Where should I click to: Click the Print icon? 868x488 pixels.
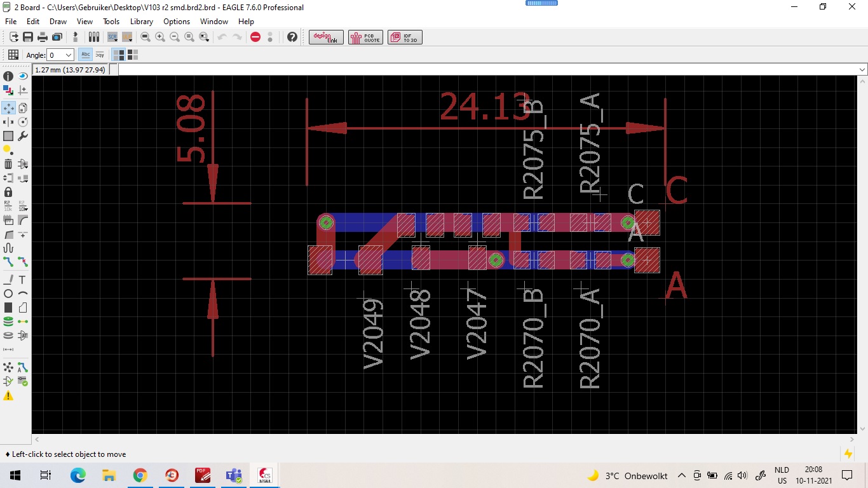pos(43,37)
